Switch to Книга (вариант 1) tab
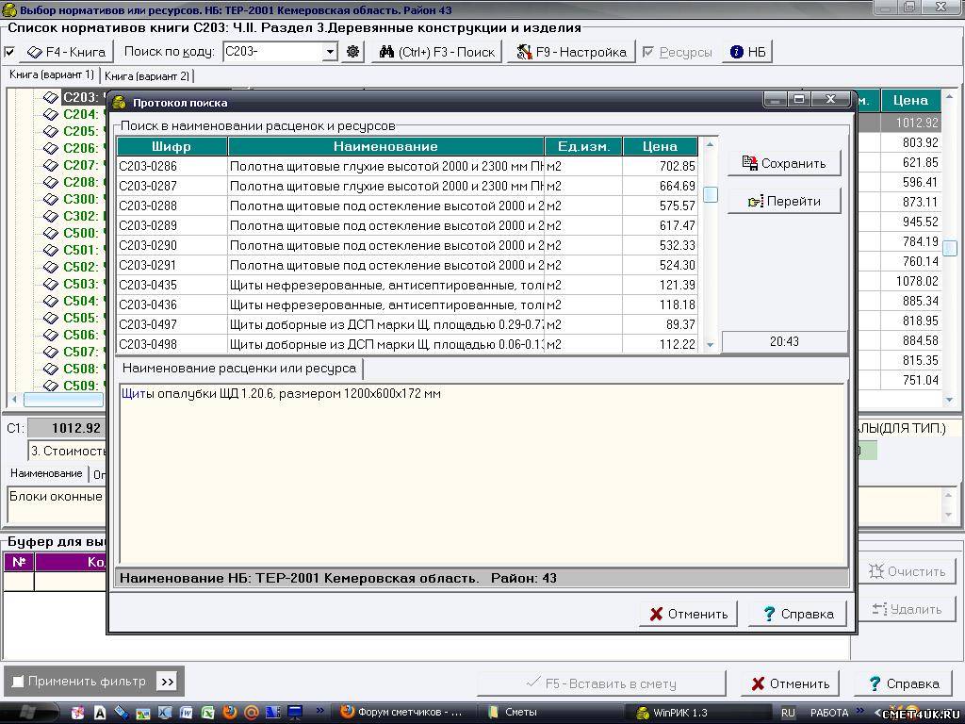Viewport: 965px width, 724px height. tap(52, 75)
